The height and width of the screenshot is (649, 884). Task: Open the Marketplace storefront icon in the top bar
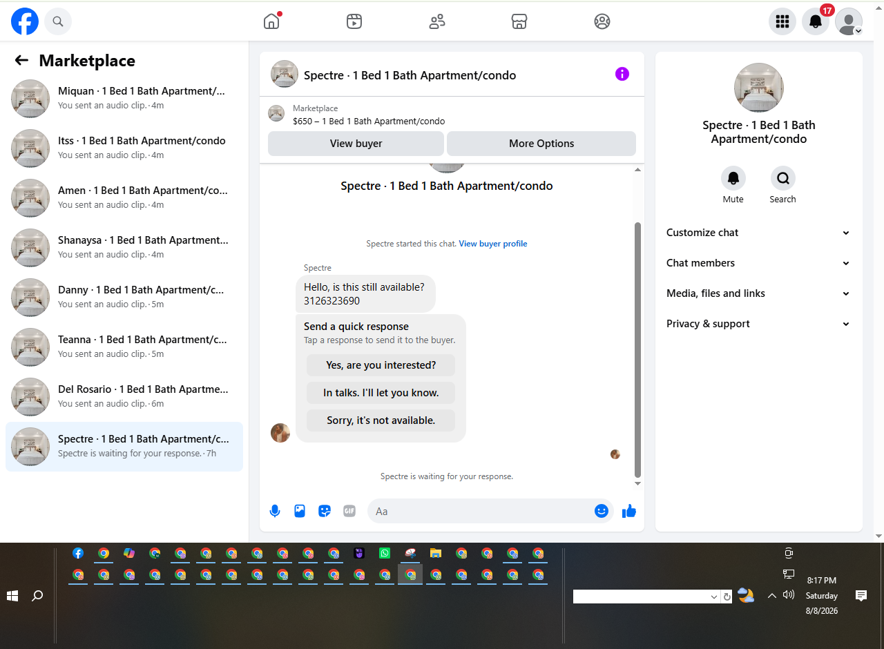519,21
